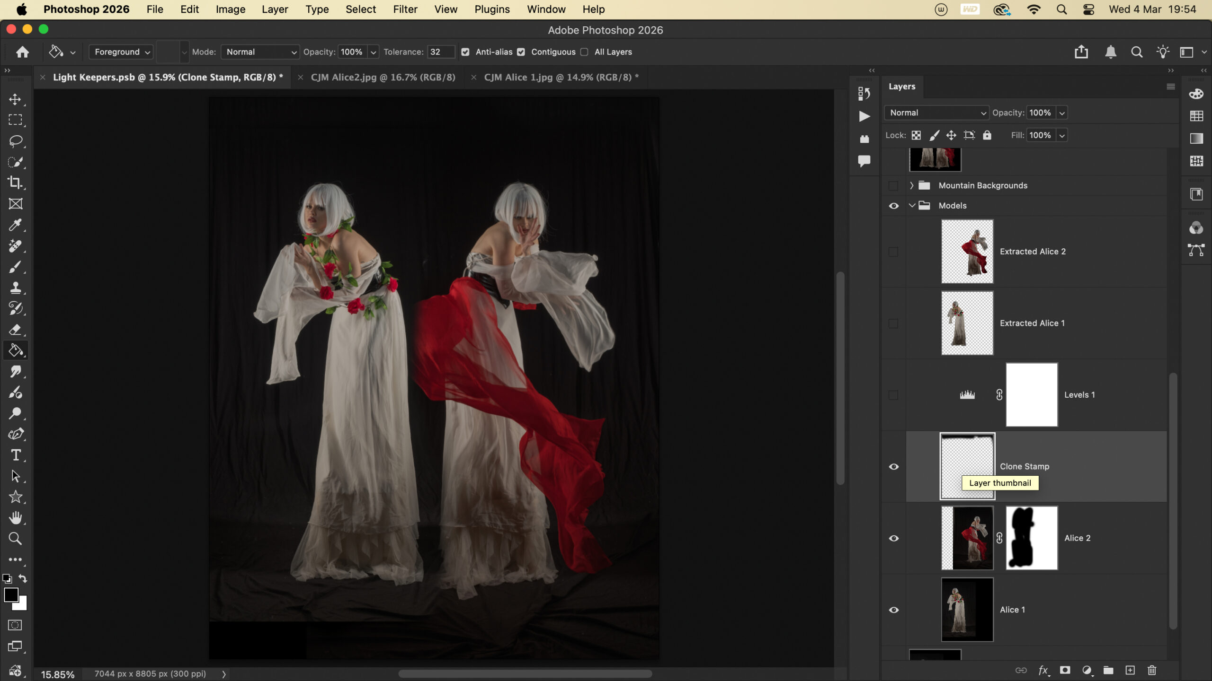The image size is (1212, 681).
Task: Switch to CJM Alice2.jpg document tab
Action: point(383,77)
